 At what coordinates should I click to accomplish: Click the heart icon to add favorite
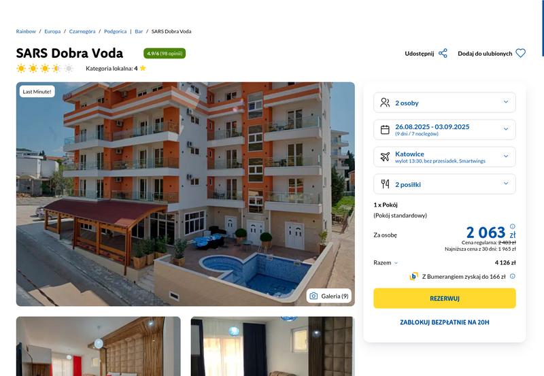pos(520,54)
